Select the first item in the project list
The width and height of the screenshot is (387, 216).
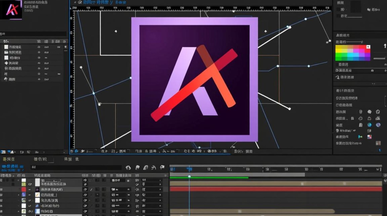[x=32, y=47]
